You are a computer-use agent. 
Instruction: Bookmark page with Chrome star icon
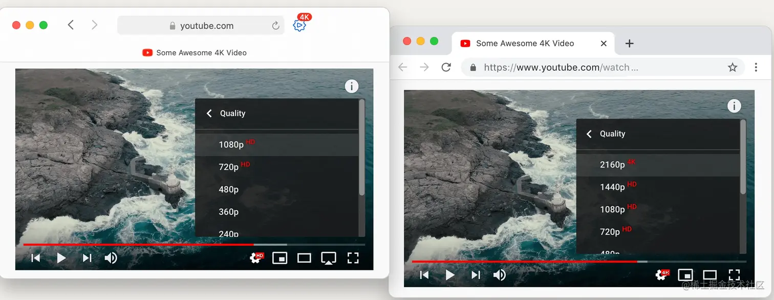click(733, 67)
